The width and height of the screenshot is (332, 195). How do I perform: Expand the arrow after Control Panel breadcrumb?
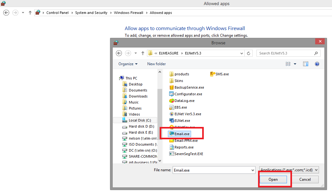pyautogui.click(x=72, y=13)
